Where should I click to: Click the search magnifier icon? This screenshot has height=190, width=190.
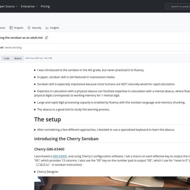point(168,6)
